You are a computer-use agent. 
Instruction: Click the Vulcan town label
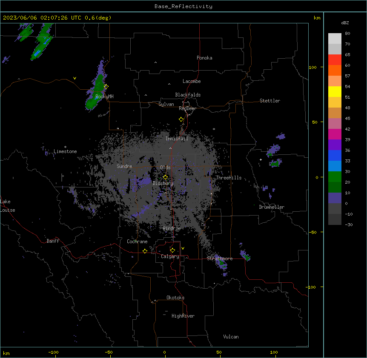click(231, 337)
